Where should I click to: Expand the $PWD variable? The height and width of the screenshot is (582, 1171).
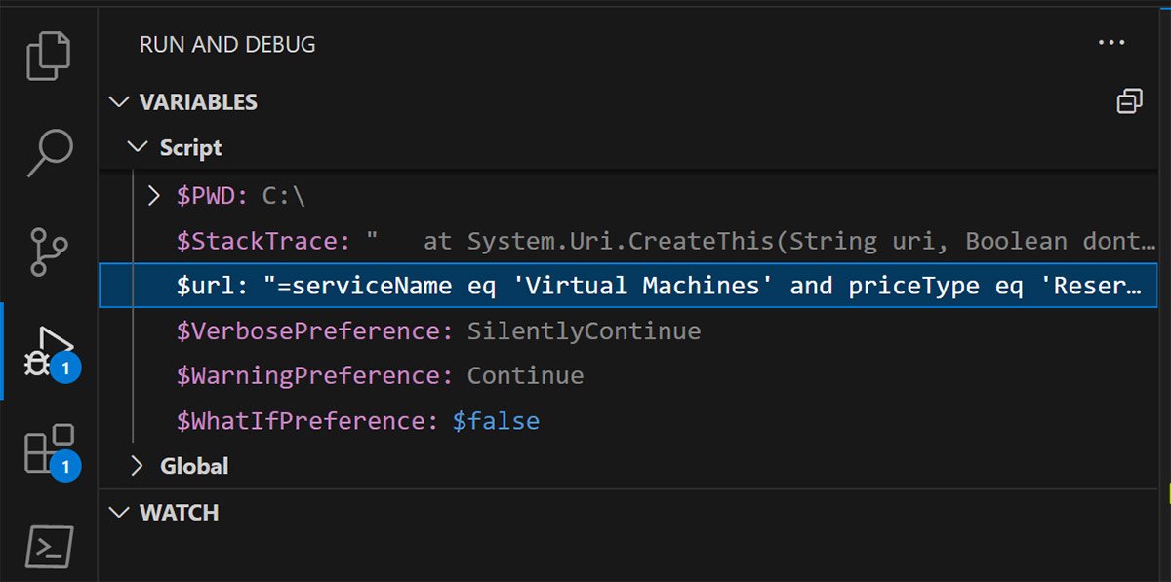point(153,196)
